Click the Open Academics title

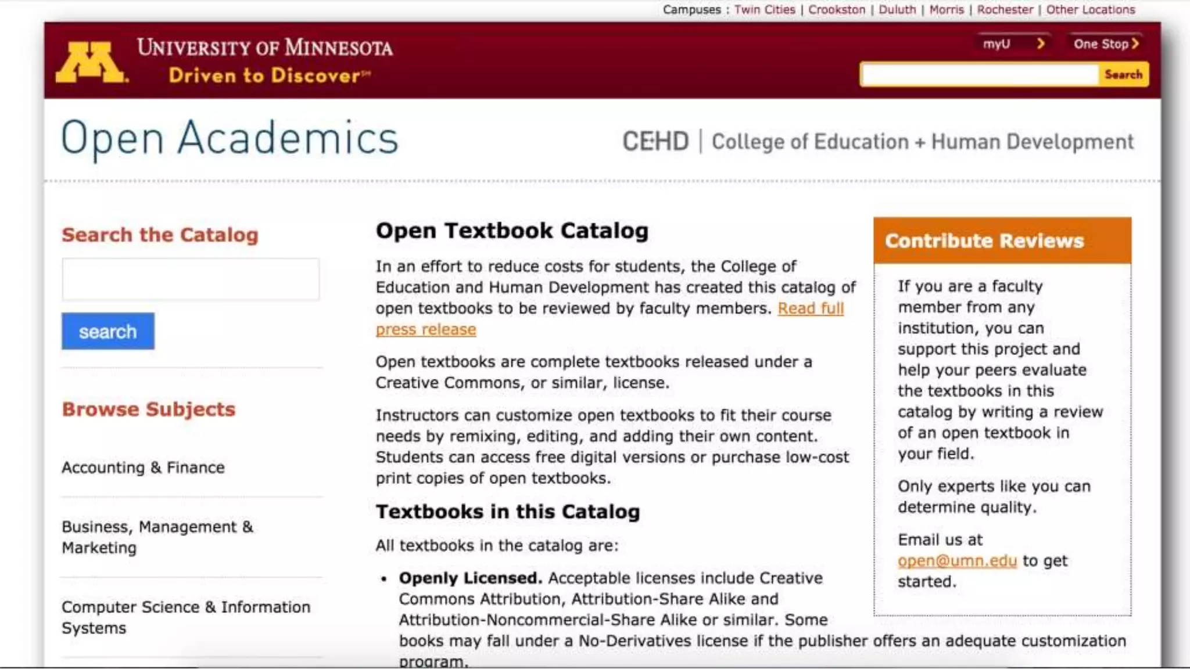(x=230, y=138)
